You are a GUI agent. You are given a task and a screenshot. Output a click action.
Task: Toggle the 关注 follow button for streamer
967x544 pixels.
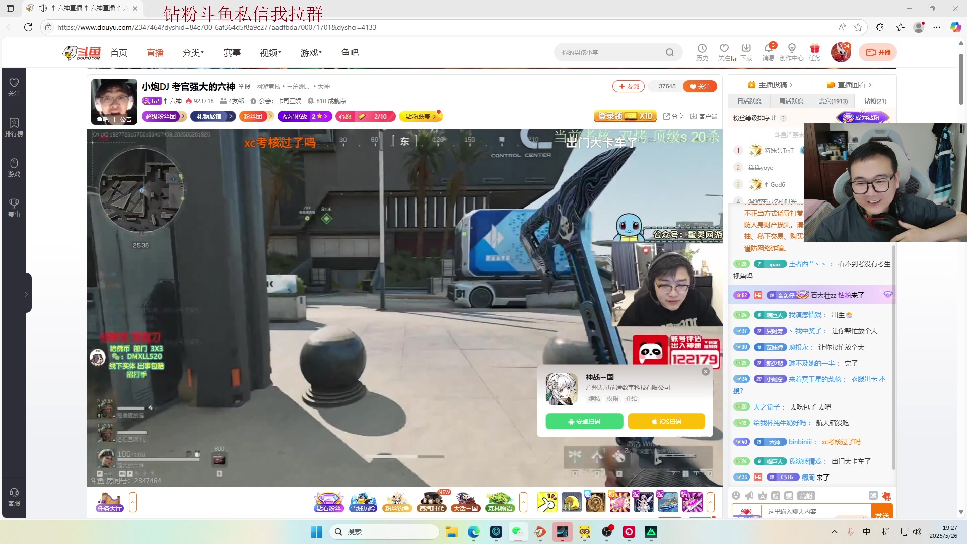700,86
